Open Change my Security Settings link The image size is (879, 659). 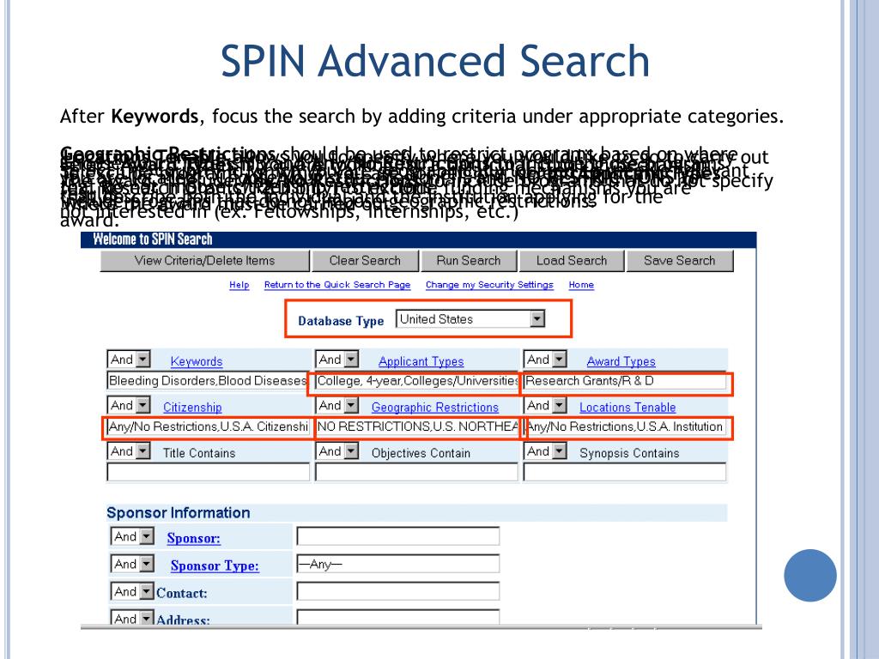tap(488, 285)
